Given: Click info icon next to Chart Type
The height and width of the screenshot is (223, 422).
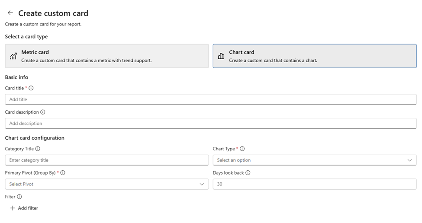Looking at the screenshot, I should 242,149.
